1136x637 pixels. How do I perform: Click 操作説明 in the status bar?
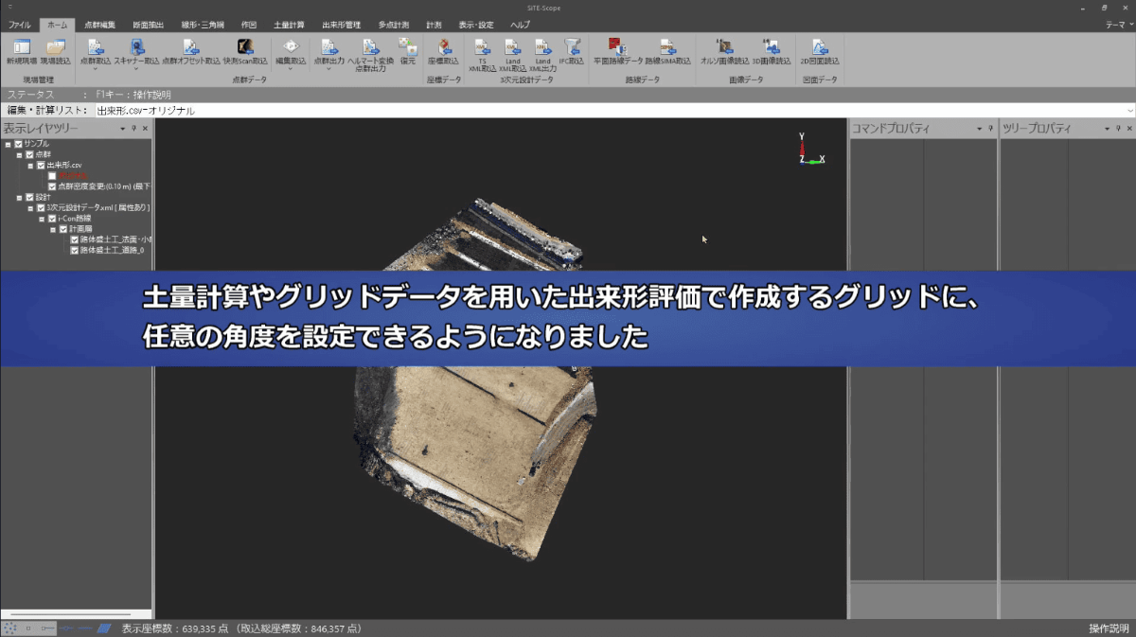(x=1109, y=627)
